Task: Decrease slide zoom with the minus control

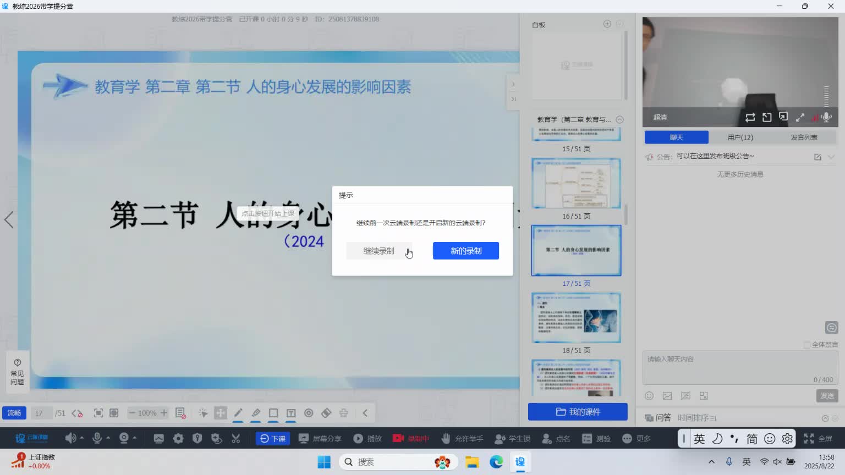Action: click(x=132, y=413)
